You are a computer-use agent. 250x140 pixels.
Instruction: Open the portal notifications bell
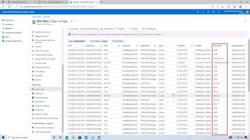203,12
